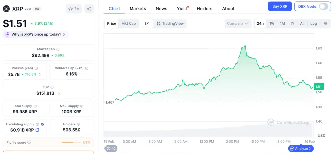The height and width of the screenshot is (154, 335).
Task: Expand Volume (24h) details chevron
Action: pyautogui.click(x=40, y=74)
